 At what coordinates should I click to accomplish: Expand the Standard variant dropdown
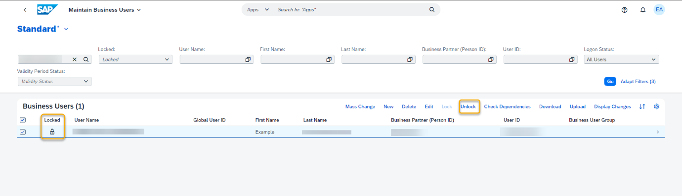pos(66,29)
